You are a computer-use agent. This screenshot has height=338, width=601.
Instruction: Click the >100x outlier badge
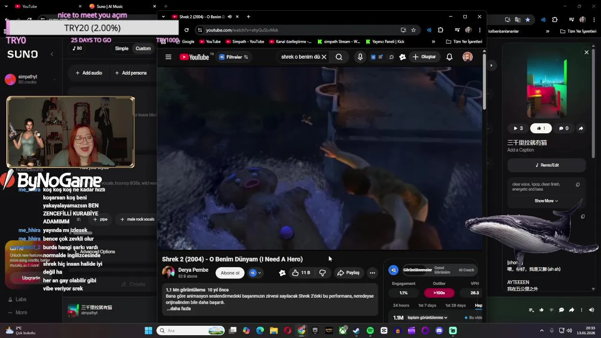tap(439, 293)
